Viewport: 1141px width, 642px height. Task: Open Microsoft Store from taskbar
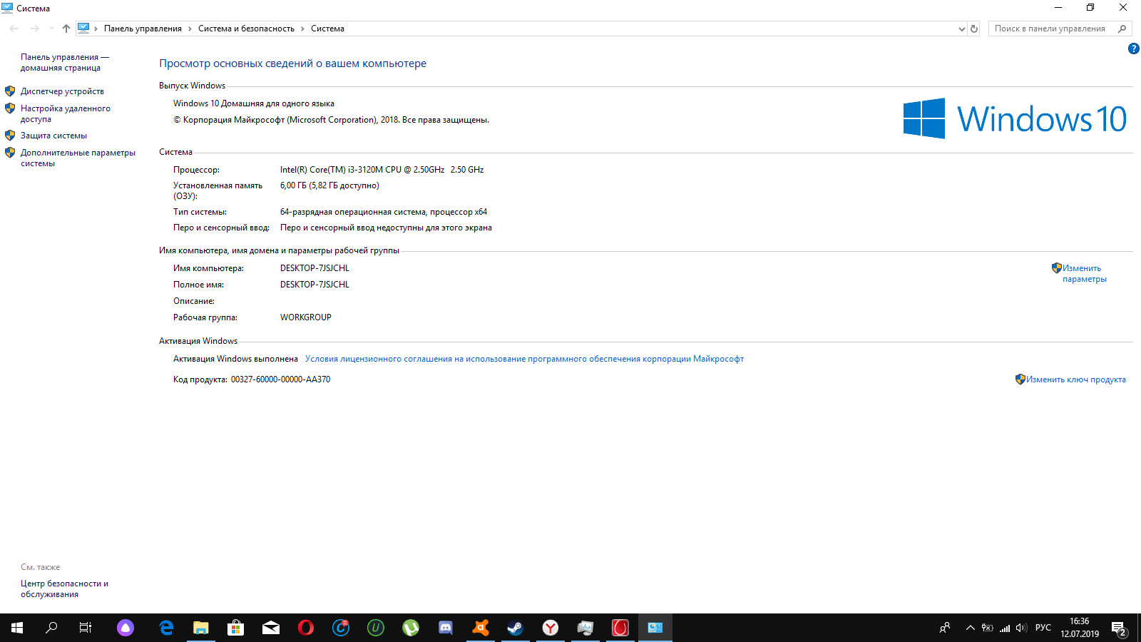pyautogui.click(x=236, y=628)
